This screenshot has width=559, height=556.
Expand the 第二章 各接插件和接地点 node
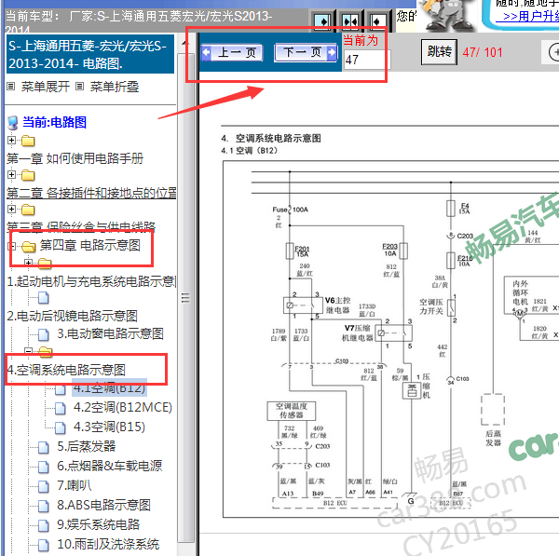pyautogui.click(x=11, y=175)
